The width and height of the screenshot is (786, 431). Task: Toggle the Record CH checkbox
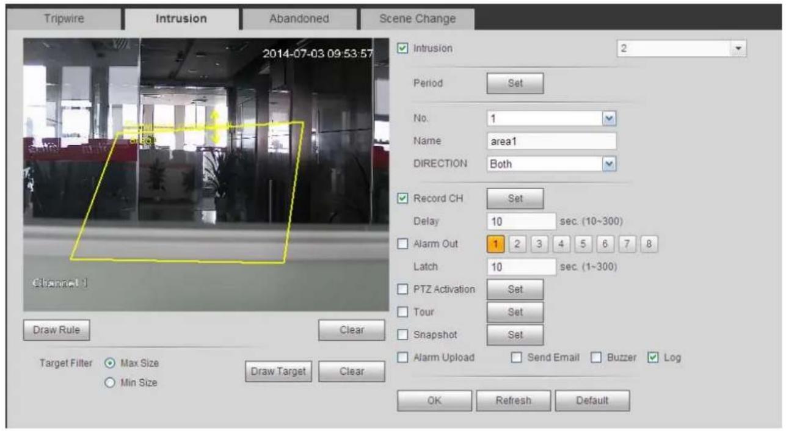pyautogui.click(x=402, y=198)
